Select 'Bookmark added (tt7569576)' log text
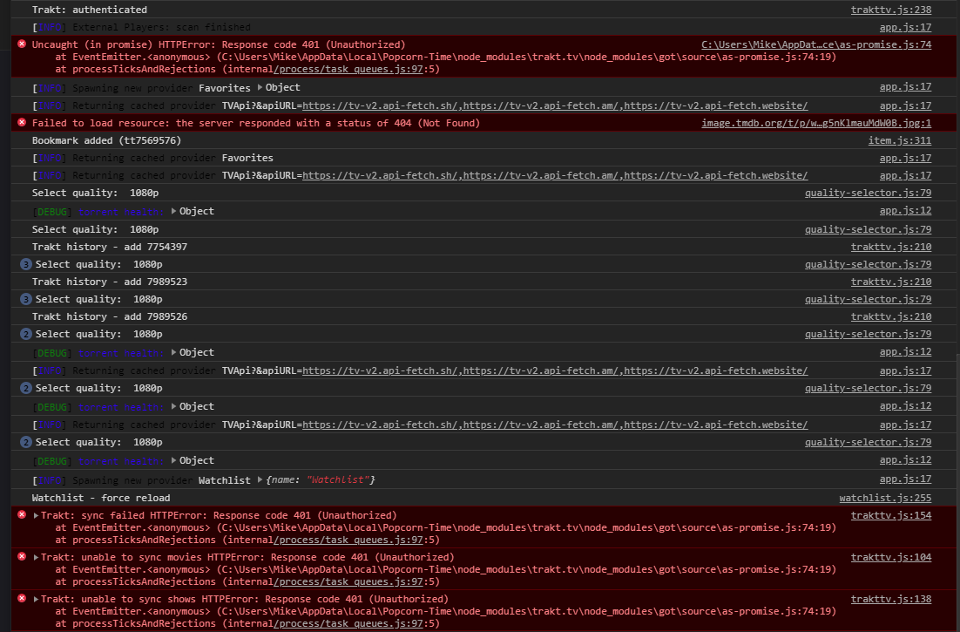Viewport: 960px width, 632px height. point(106,140)
